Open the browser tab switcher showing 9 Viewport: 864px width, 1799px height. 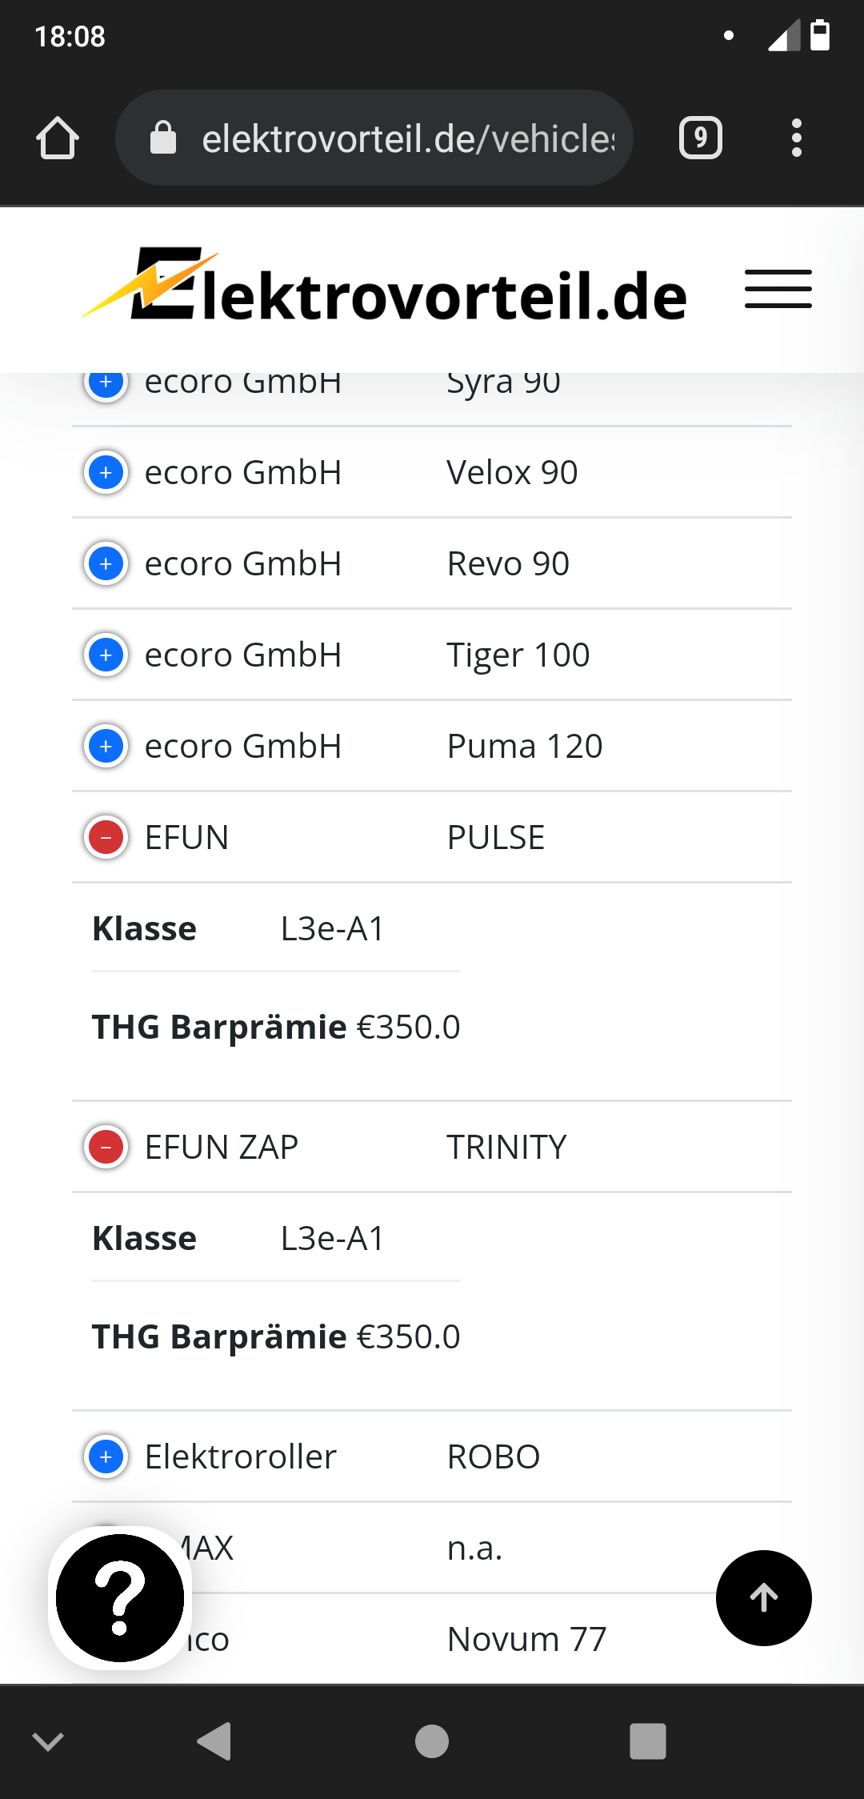[701, 138]
